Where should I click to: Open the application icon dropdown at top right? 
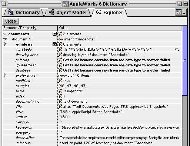(x=180, y=13)
